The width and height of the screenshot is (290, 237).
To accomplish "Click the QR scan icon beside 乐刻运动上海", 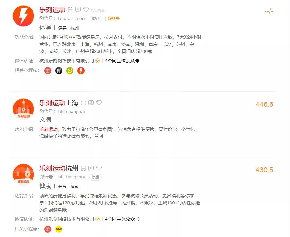I will pyautogui.click(x=83, y=103).
